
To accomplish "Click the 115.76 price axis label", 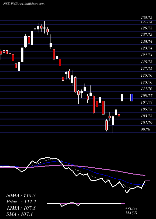I will click(x=147, y=75).
